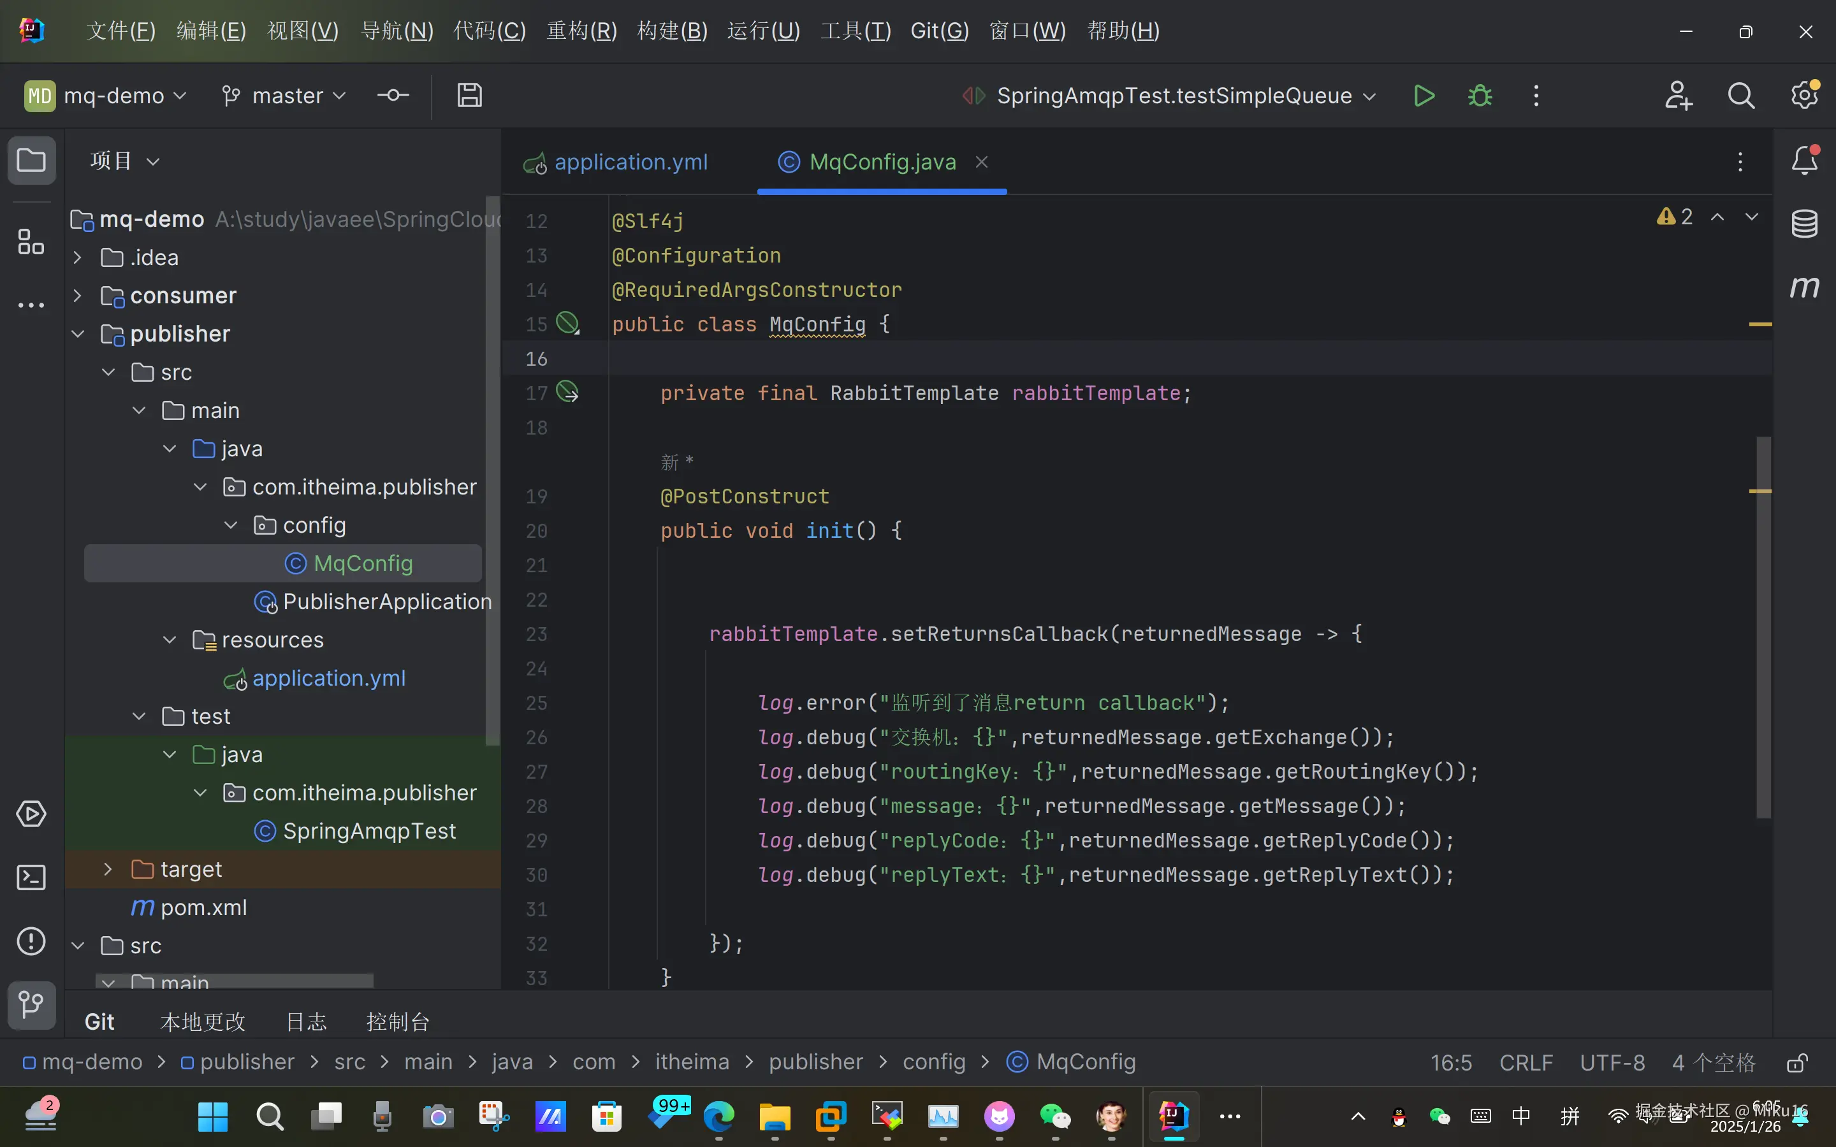Expand the consumer module folder
The width and height of the screenshot is (1836, 1147).
coord(77,296)
